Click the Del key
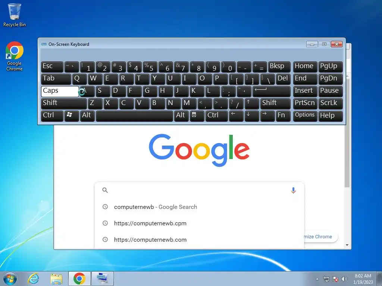 pos(284,79)
